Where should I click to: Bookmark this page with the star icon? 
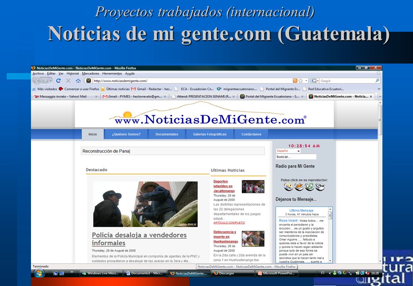click(301, 81)
